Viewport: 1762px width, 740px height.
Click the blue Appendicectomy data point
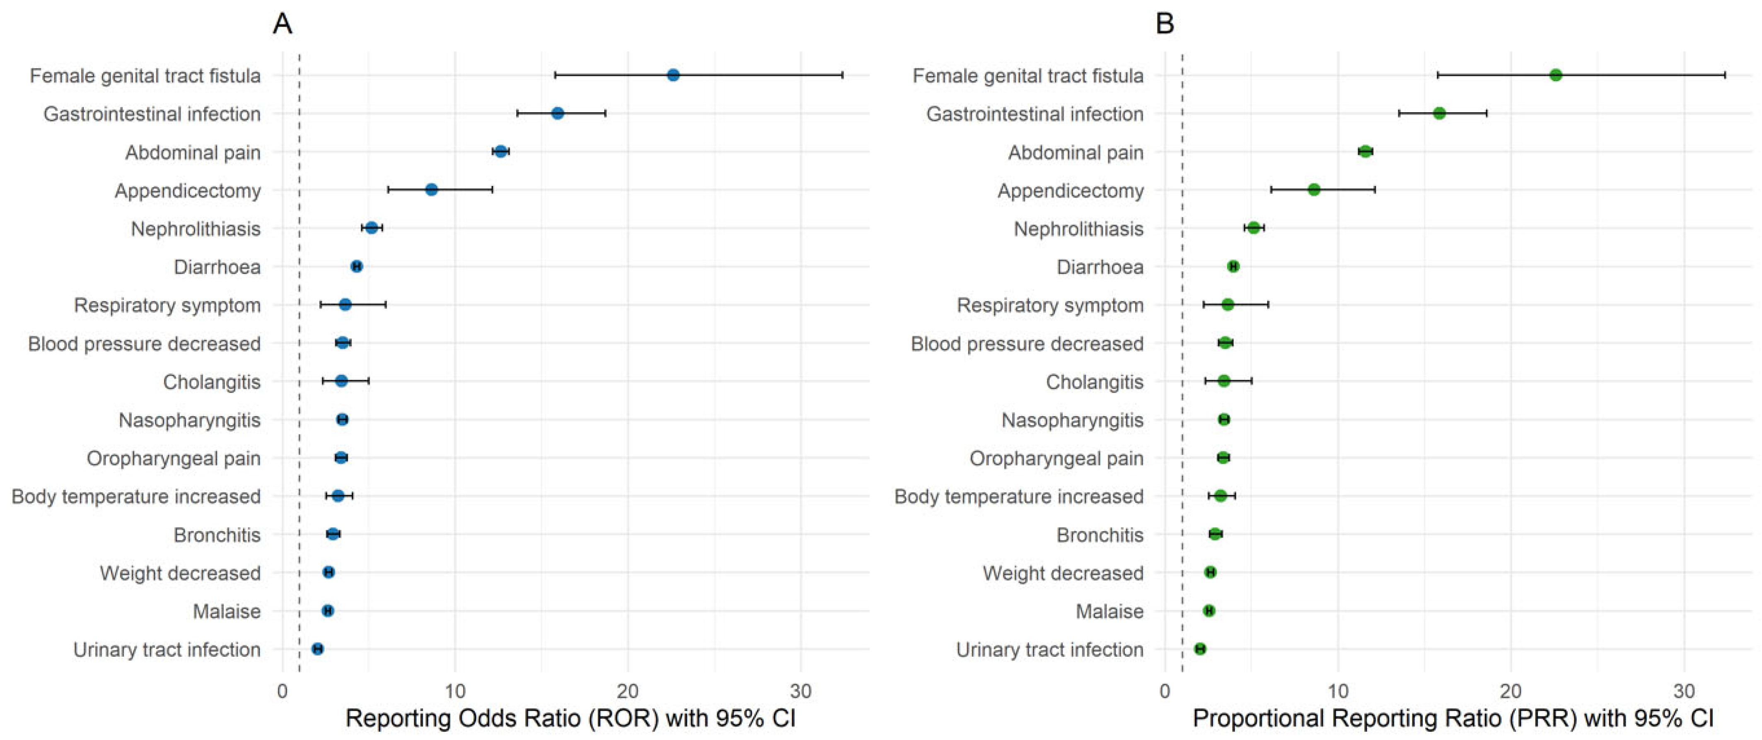tap(432, 190)
